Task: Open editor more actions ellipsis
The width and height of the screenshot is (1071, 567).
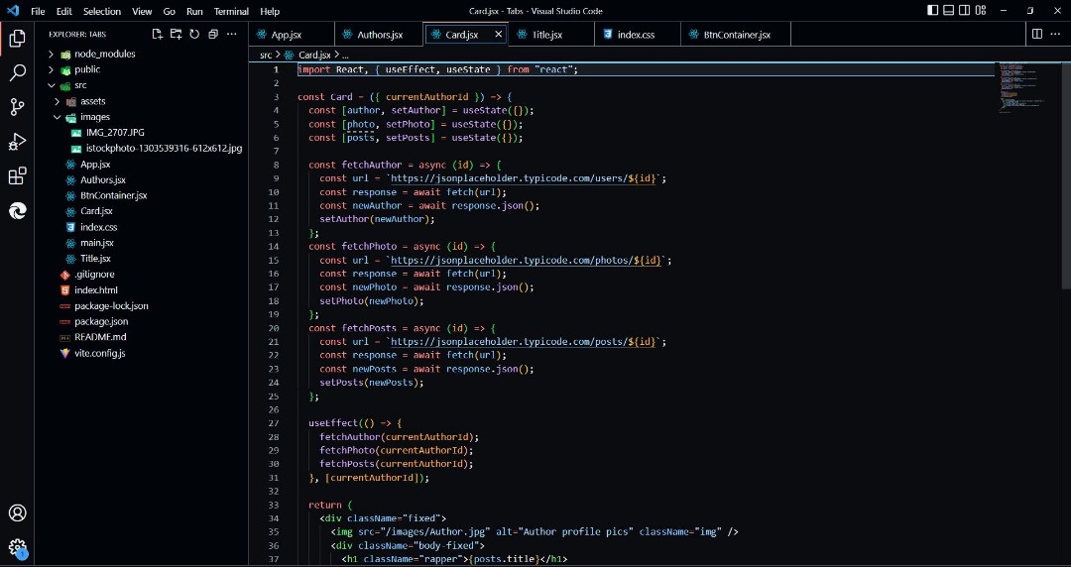Action: 1057,34
